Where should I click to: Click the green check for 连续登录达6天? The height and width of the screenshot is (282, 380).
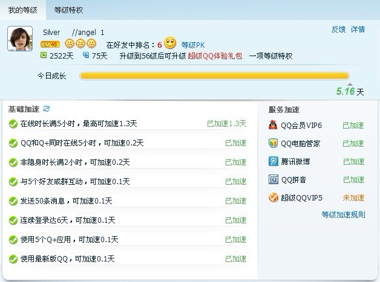pos(13,221)
